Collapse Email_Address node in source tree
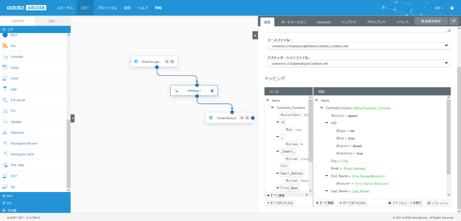 (277, 173)
